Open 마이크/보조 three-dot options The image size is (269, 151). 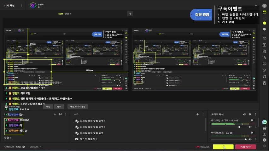pos(255,139)
